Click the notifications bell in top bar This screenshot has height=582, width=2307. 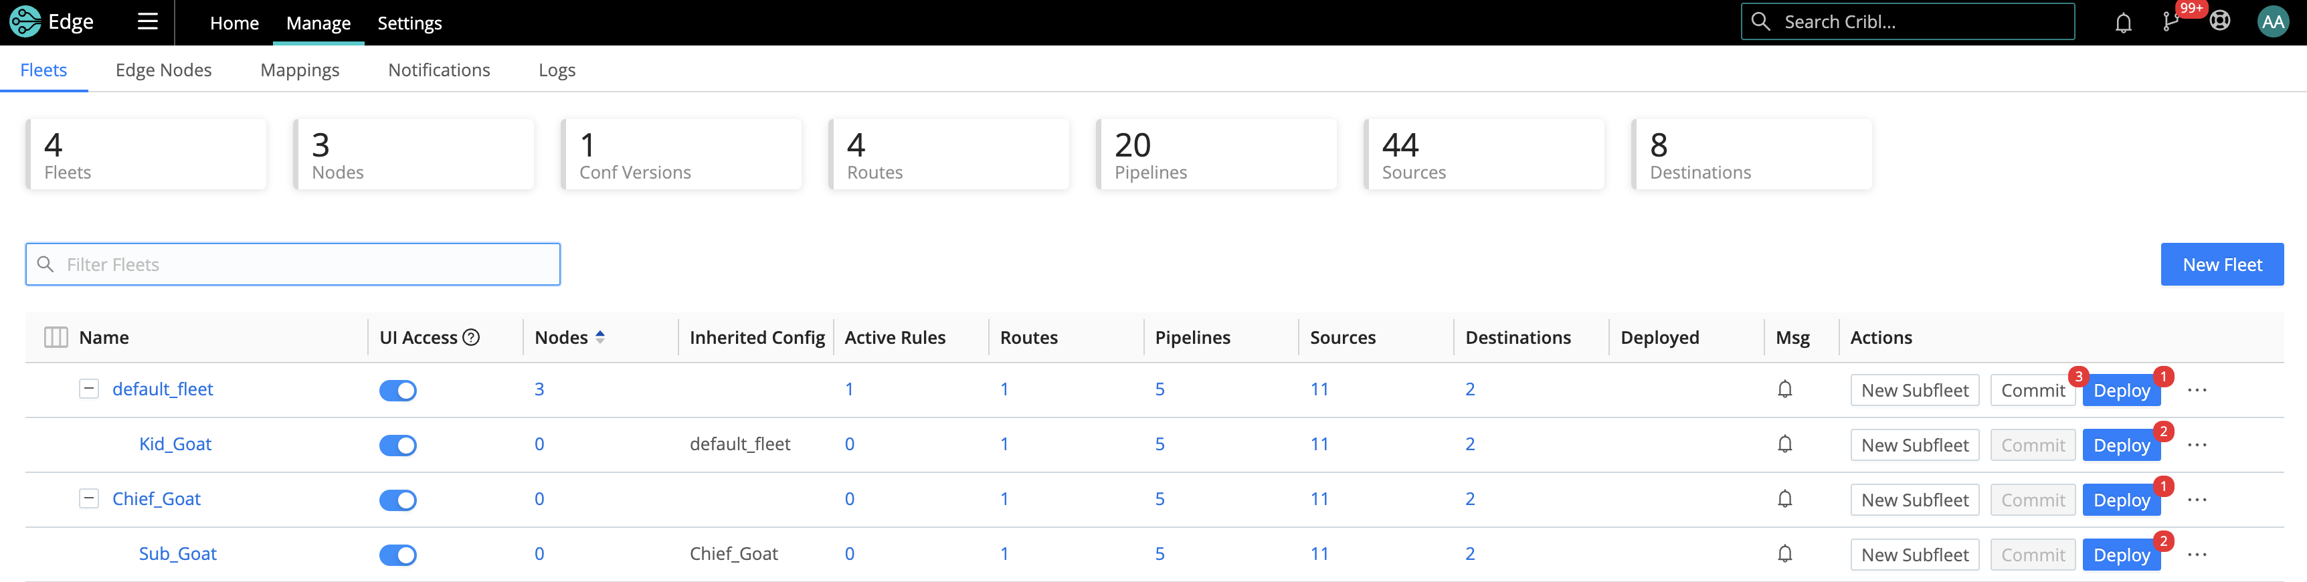pyautogui.click(x=2122, y=22)
